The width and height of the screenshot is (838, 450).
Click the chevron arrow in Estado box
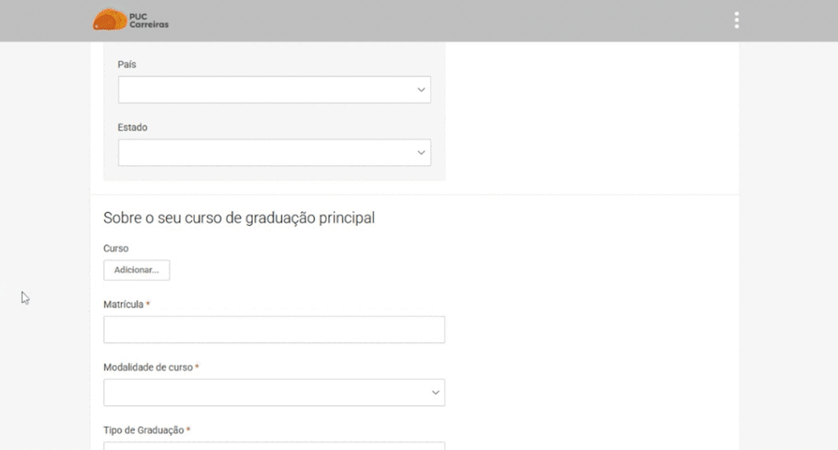(x=421, y=153)
